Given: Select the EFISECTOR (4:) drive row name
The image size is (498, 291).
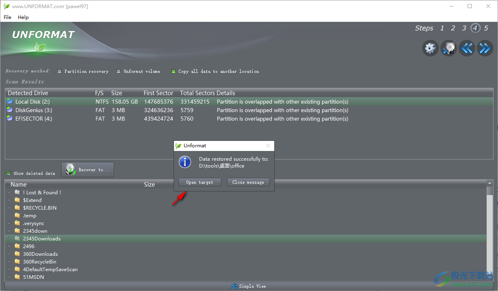Looking at the screenshot, I should (34, 119).
